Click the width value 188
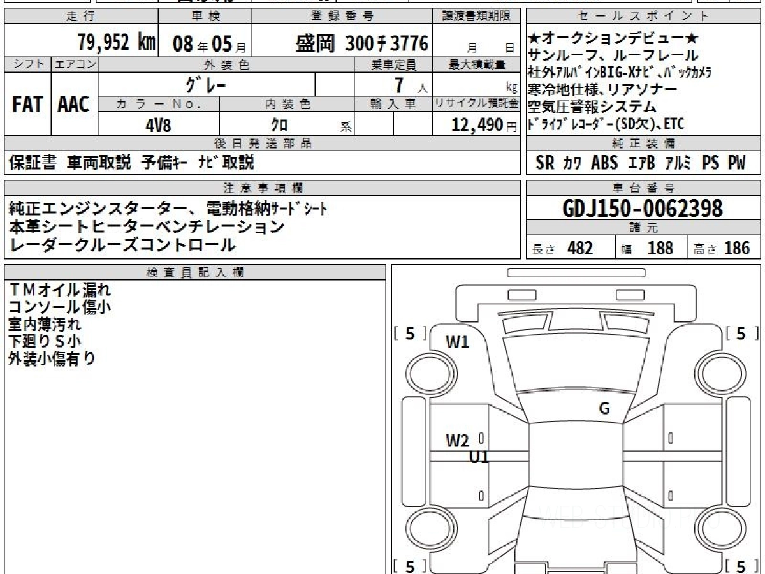Viewport: 765px width, 574px height. (660, 248)
